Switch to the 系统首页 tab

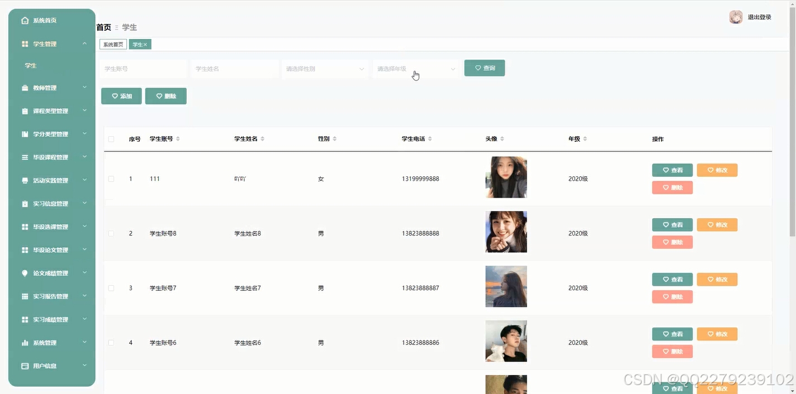point(112,44)
